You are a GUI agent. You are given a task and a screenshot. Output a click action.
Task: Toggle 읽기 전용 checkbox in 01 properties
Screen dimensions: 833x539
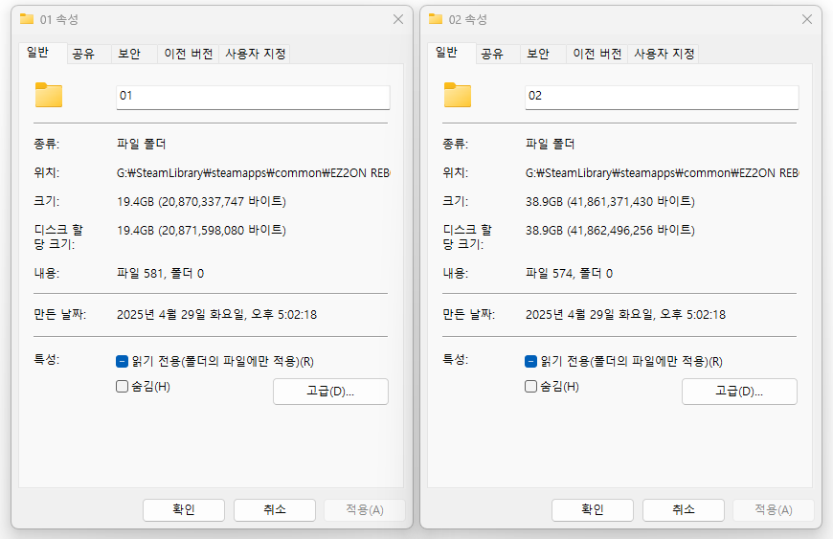123,362
